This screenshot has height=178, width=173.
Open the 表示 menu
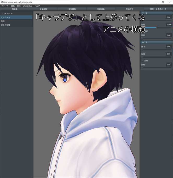19,6
